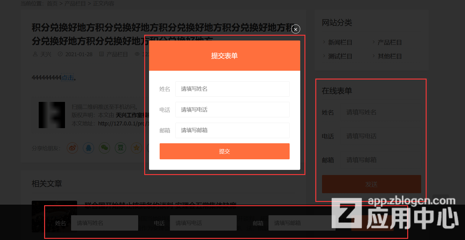The height and width of the screenshot is (240, 465).
Task: Focus bottom bar 电话 input field
Action: tap(203, 223)
